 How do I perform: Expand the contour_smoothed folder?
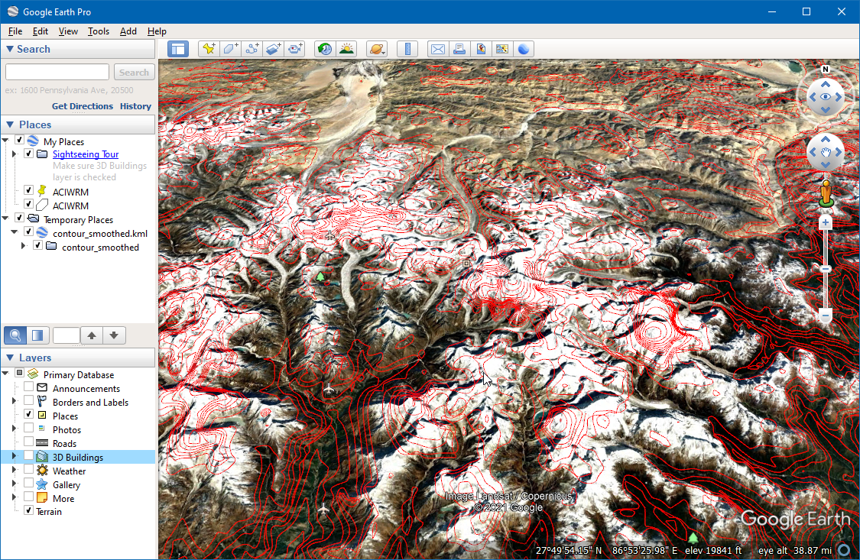click(23, 247)
